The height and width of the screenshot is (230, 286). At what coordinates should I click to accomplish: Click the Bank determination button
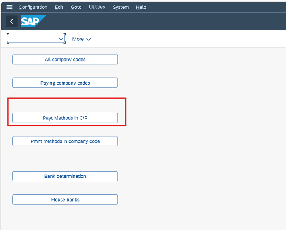65,176
